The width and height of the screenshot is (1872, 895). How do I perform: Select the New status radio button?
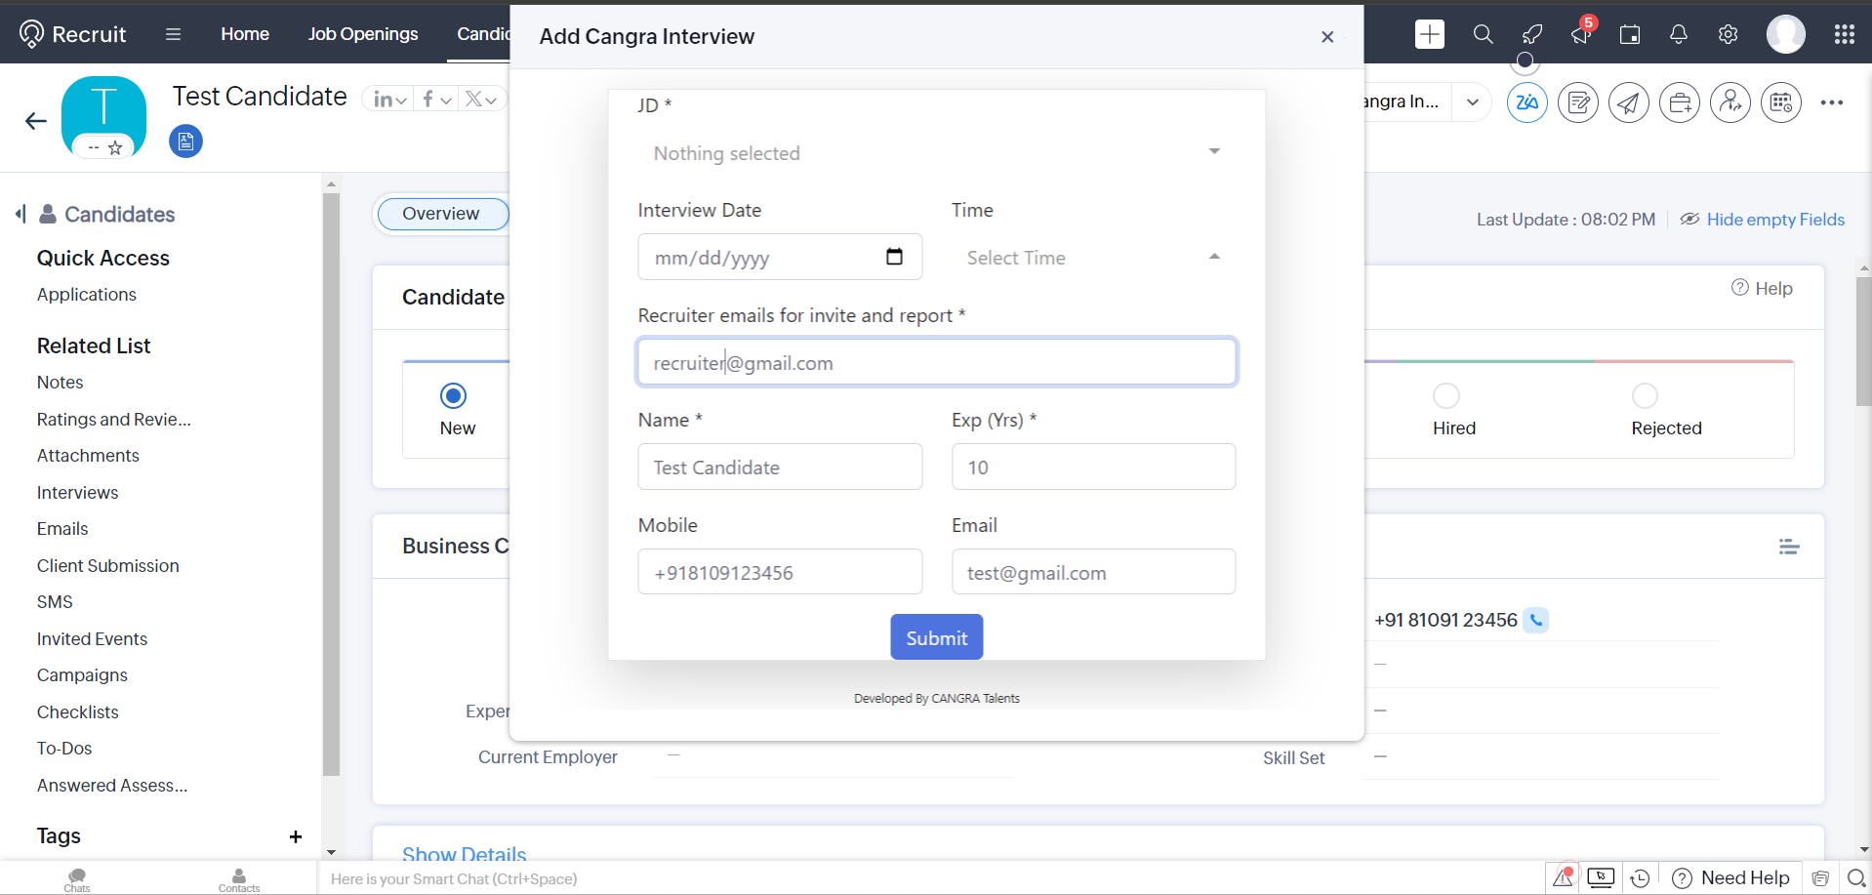453,395
